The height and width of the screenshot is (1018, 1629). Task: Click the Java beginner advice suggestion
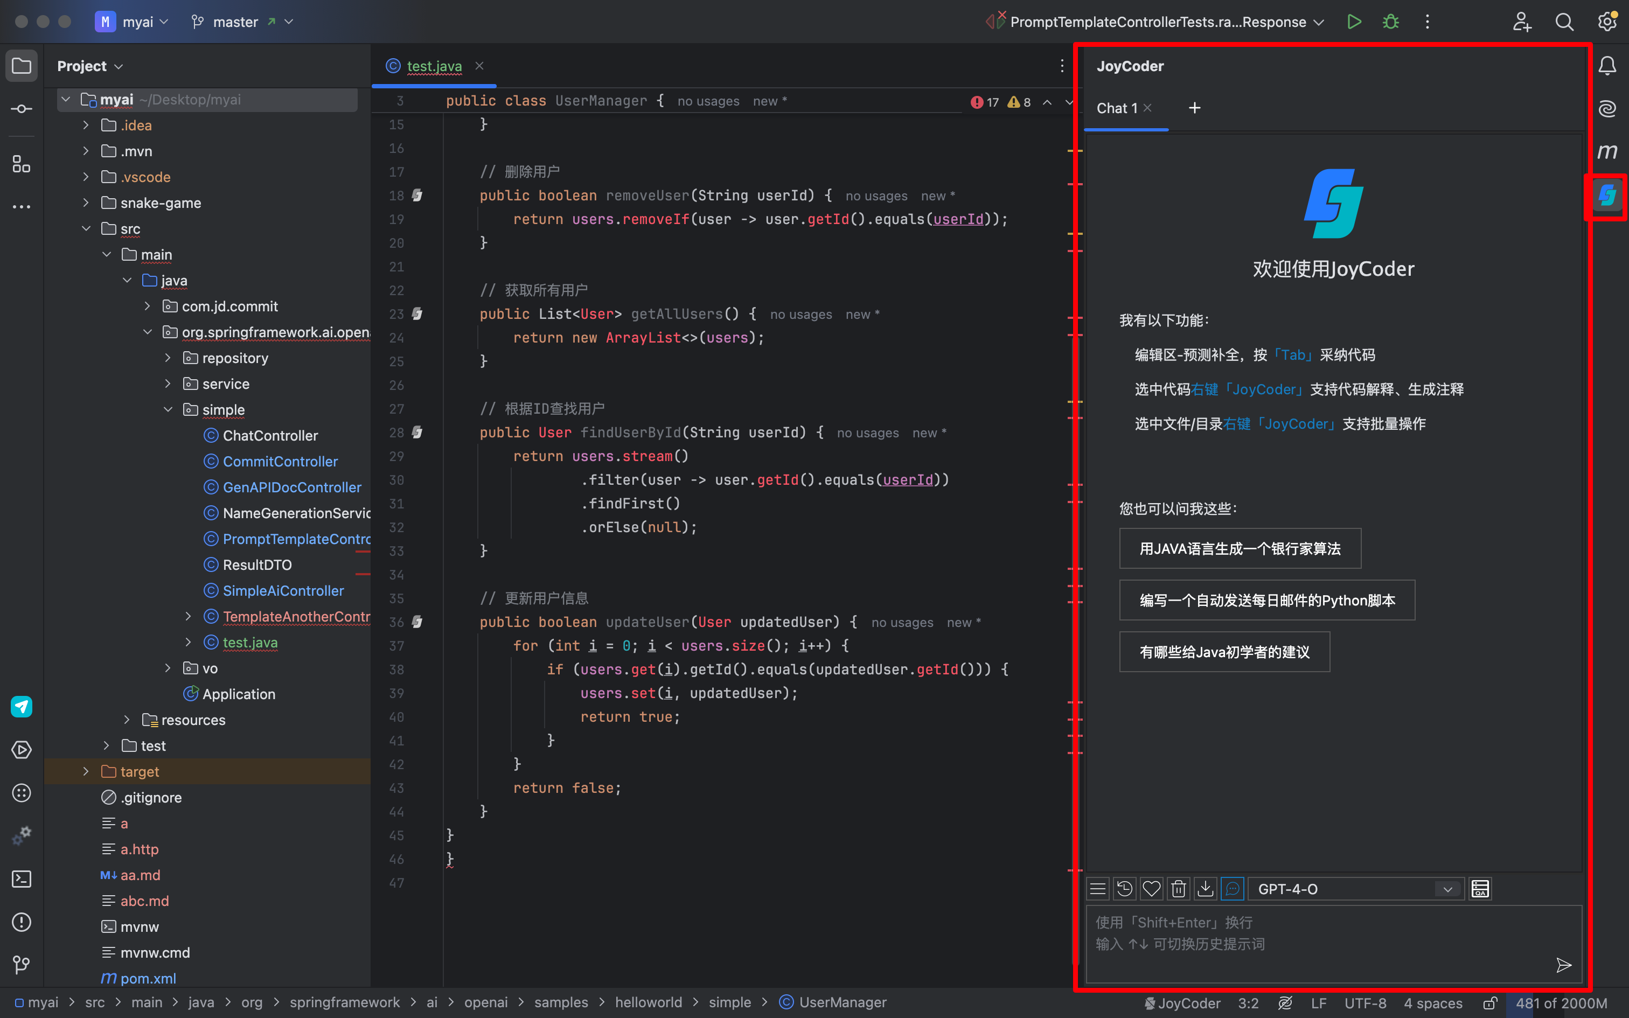point(1224,652)
